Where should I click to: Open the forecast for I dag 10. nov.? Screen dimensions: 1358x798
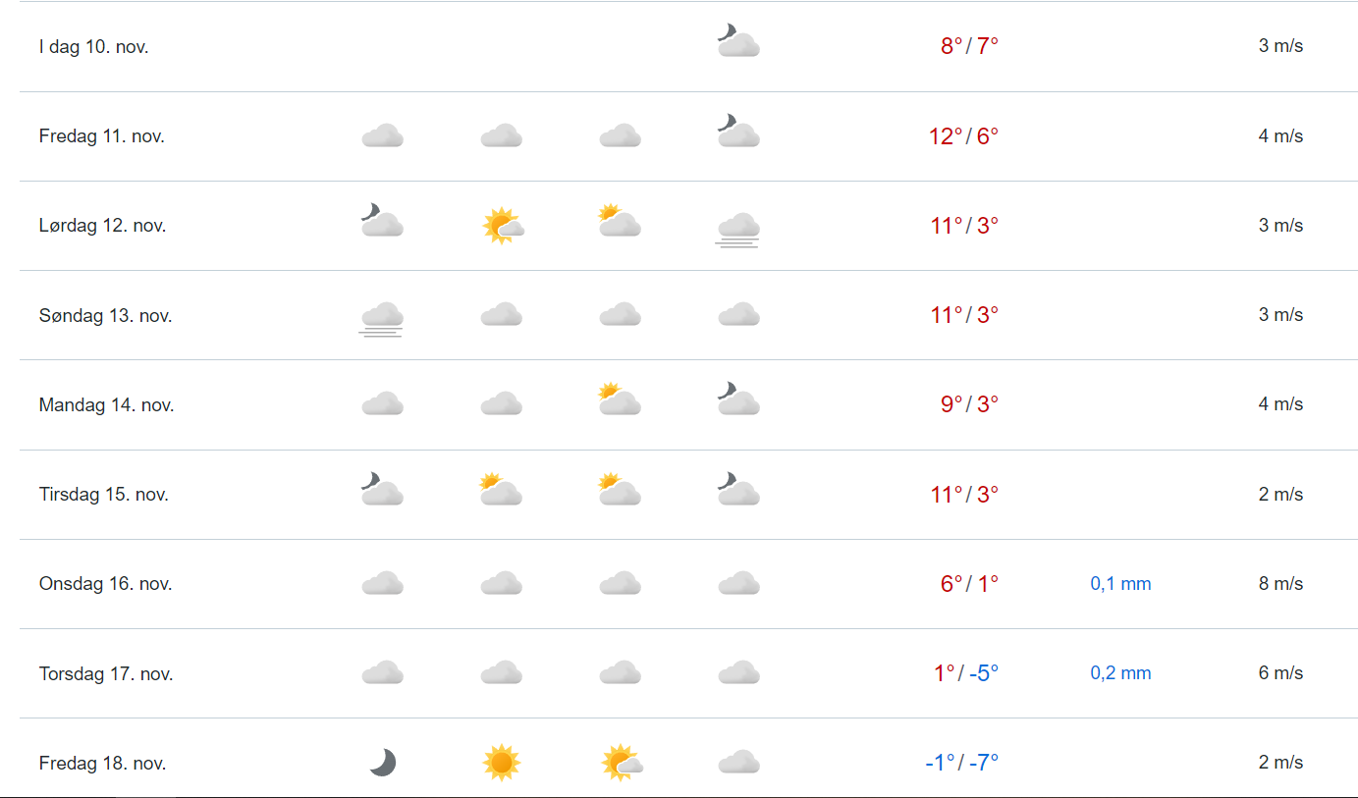[94, 46]
